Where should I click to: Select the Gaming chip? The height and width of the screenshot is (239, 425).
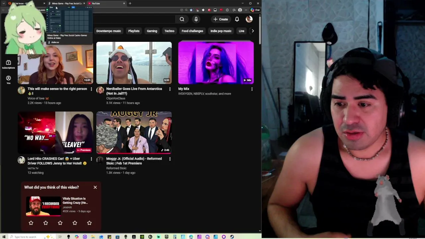152,31
